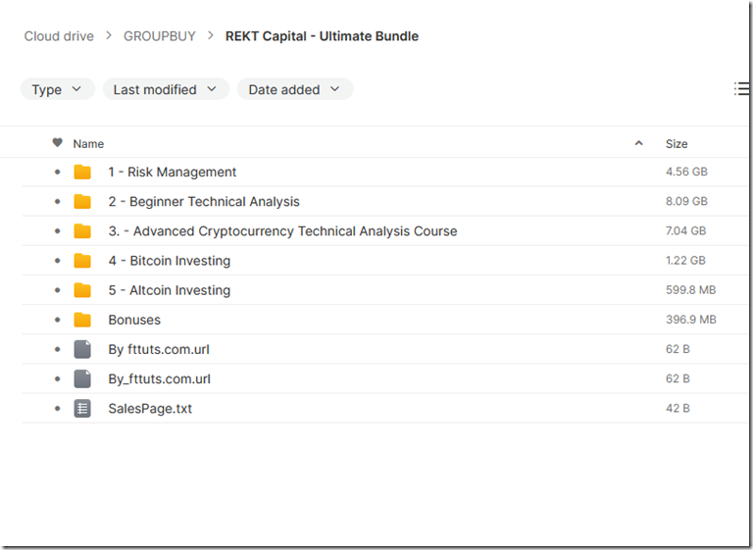
Task: Click favourite dot for Advanced Cryptocurrency course
Action: pos(58,231)
